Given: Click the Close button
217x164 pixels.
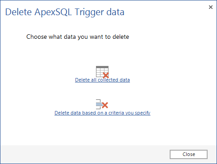Looking at the screenshot, I should pos(188,154).
